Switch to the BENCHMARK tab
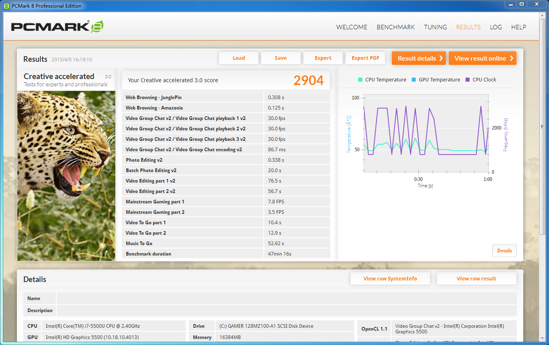The image size is (549, 345). tap(395, 27)
